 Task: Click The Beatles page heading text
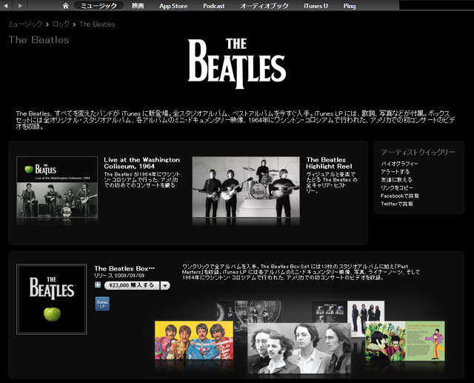39,40
